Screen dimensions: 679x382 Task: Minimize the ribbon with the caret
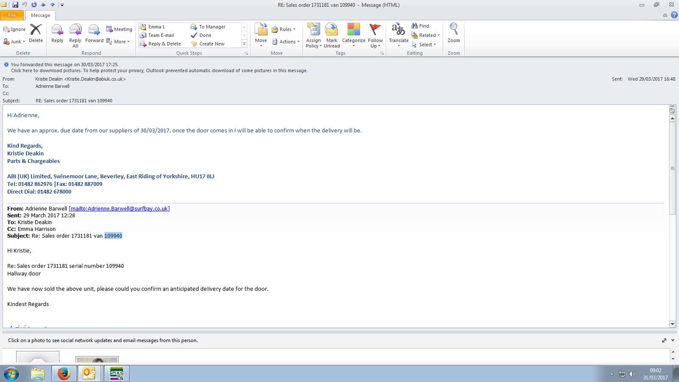[x=665, y=15]
